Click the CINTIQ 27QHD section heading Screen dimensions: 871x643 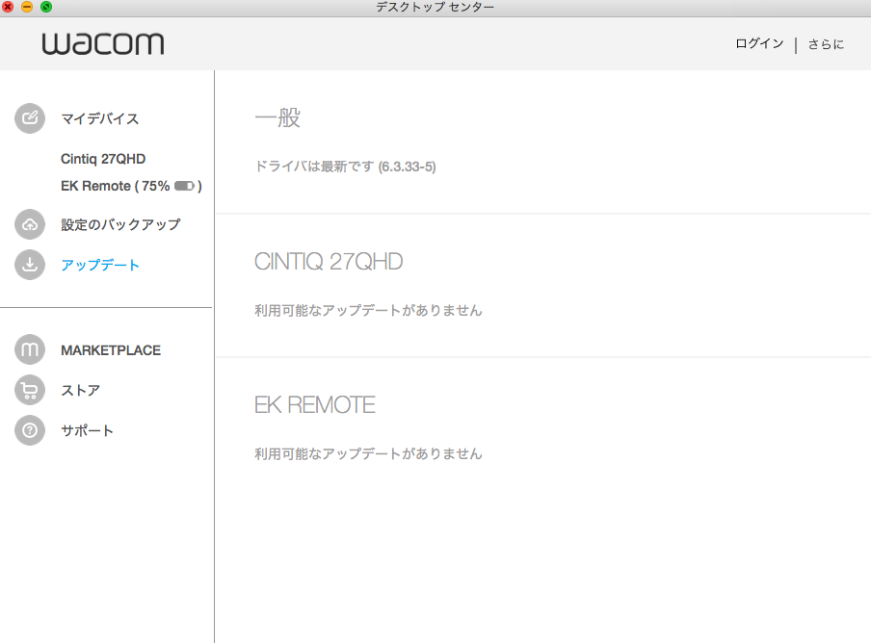pos(329,261)
